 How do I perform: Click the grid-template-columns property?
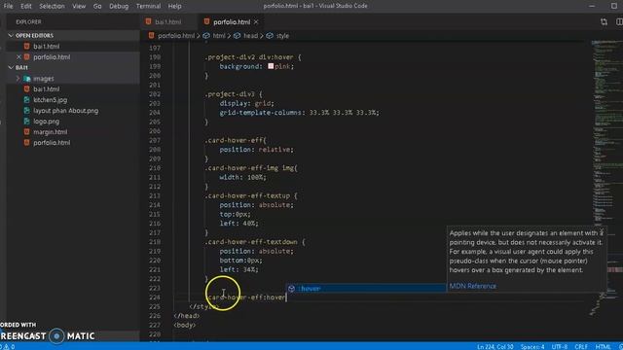click(x=261, y=113)
